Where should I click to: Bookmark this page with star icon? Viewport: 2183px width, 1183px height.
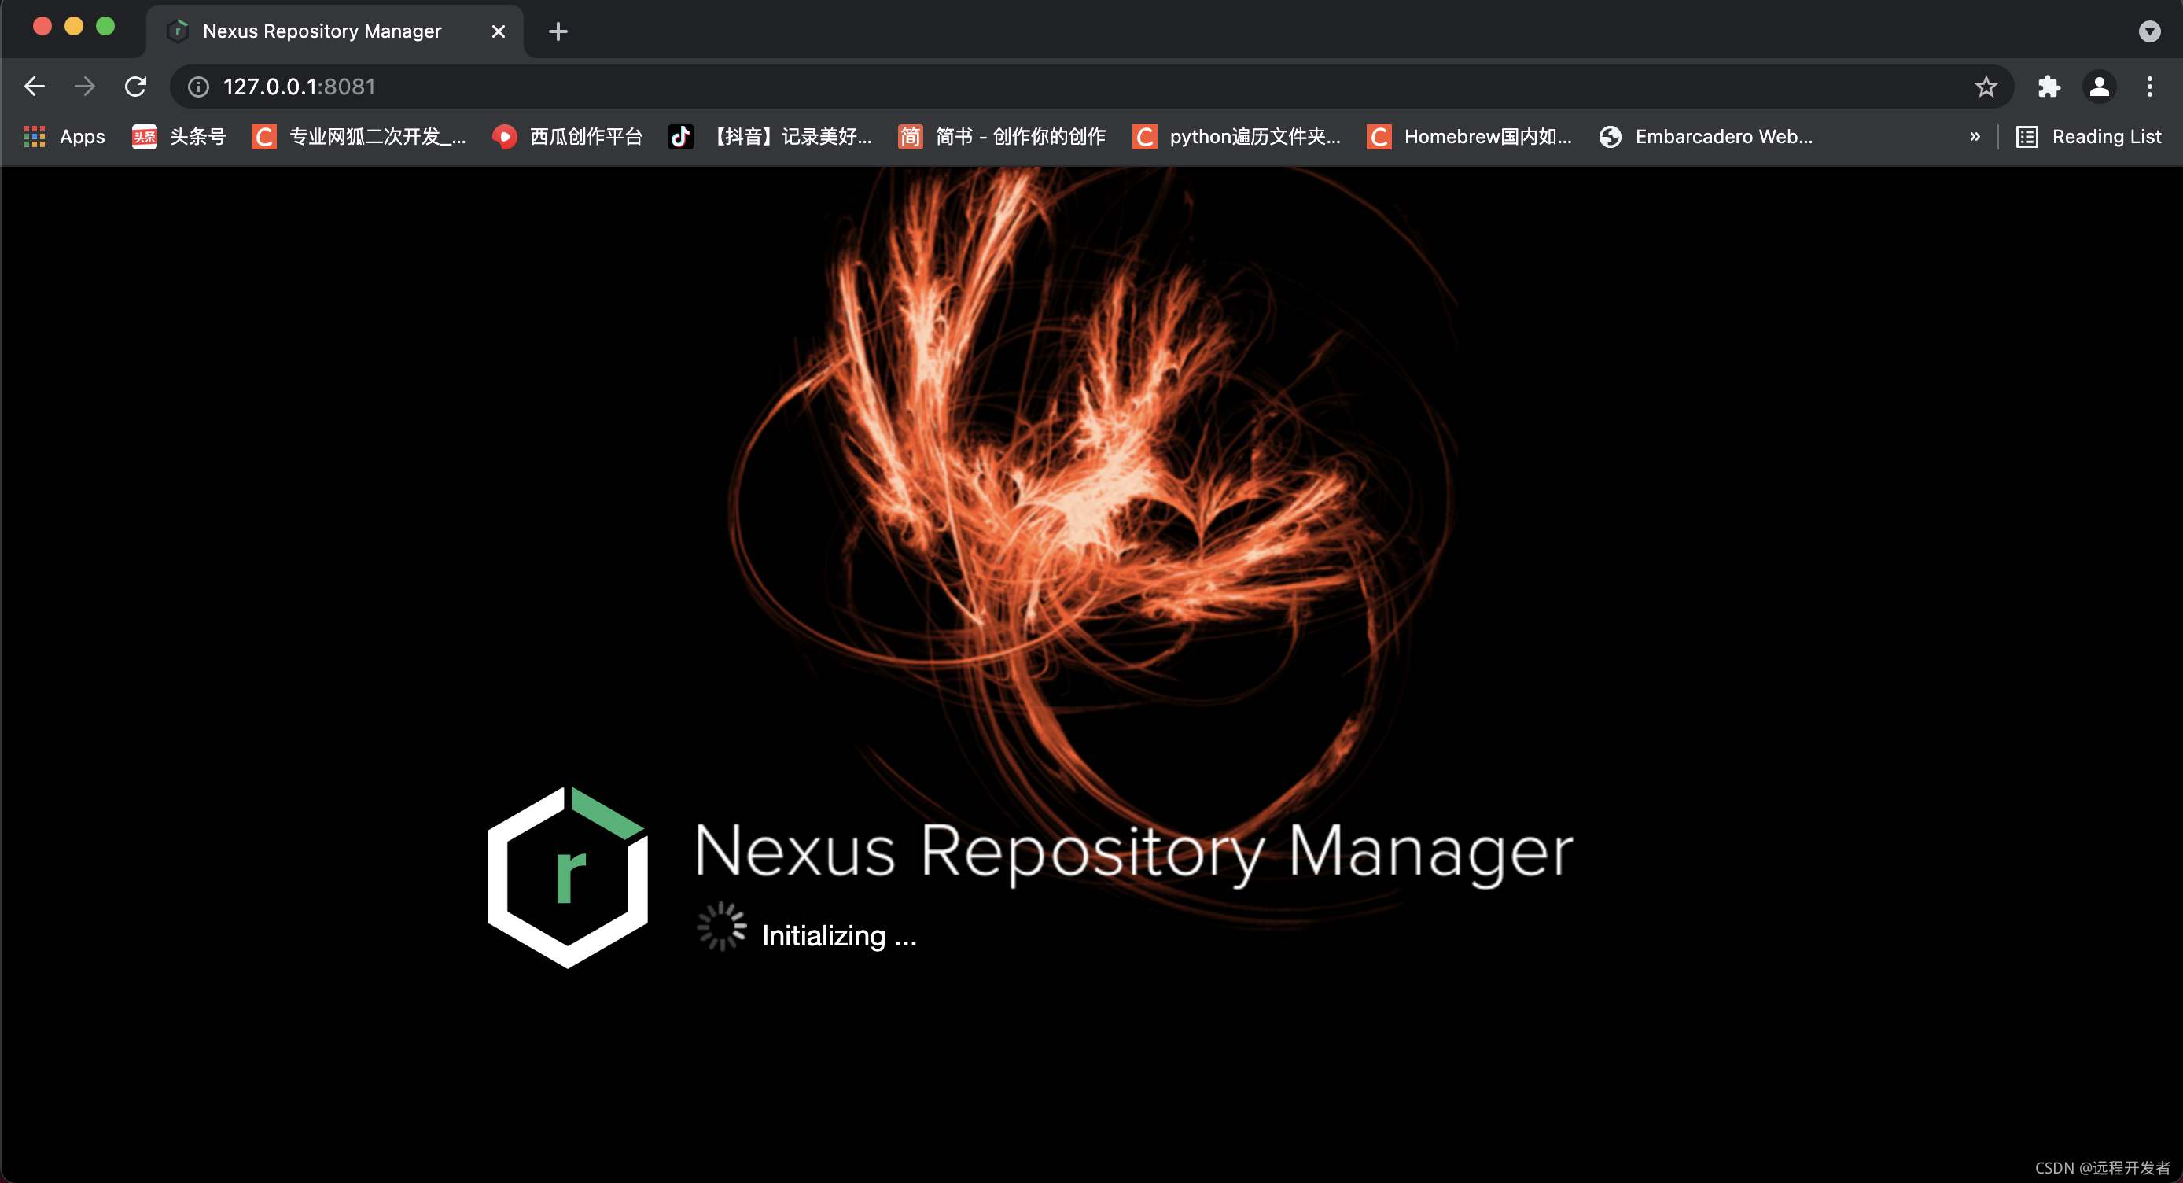point(1986,87)
